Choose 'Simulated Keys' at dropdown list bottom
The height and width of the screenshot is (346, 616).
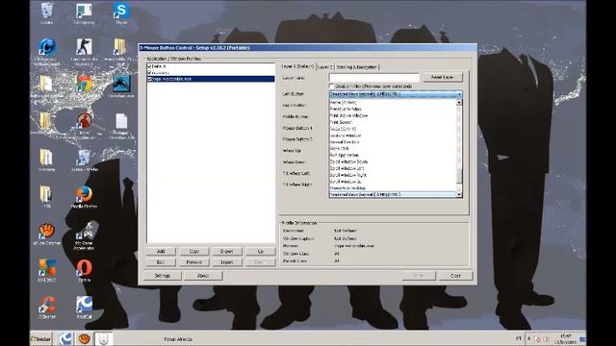click(393, 194)
